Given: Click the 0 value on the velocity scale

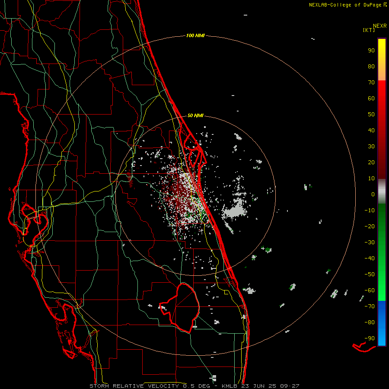Looking at the screenshot, I should [x=373, y=194].
